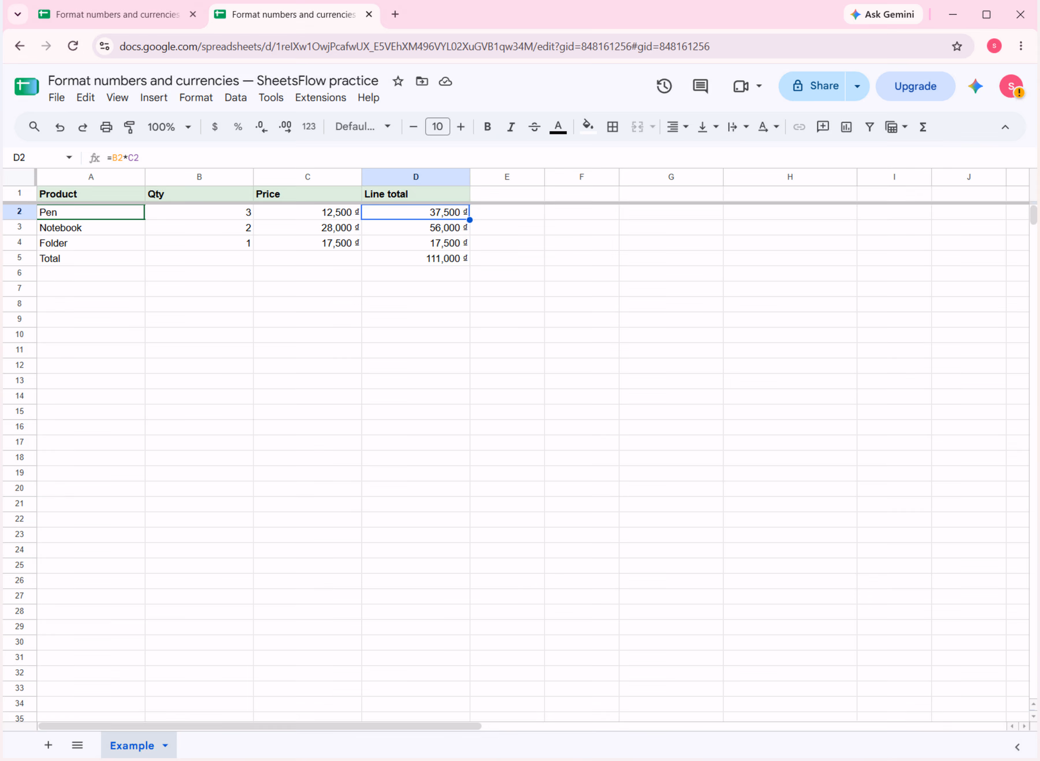1040x761 pixels.
Task: Reload the browser page
Action: point(73,46)
